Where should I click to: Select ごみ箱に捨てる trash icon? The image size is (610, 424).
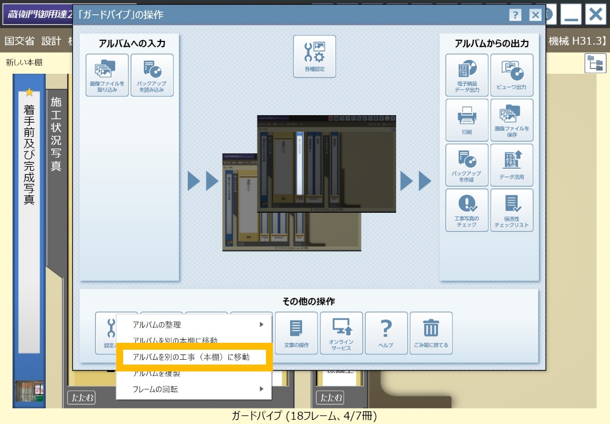431,333
